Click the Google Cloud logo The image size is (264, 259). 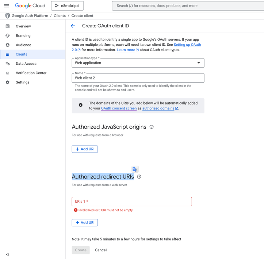tap(30, 6)
